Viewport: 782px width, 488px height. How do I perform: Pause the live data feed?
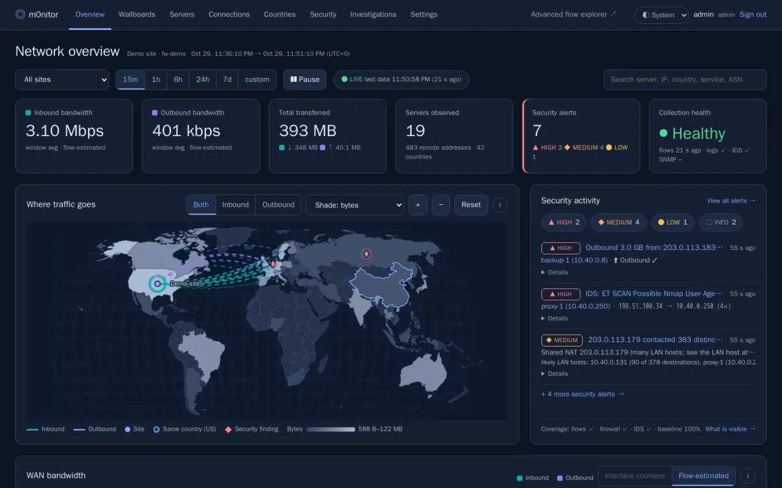coord(305,79)
